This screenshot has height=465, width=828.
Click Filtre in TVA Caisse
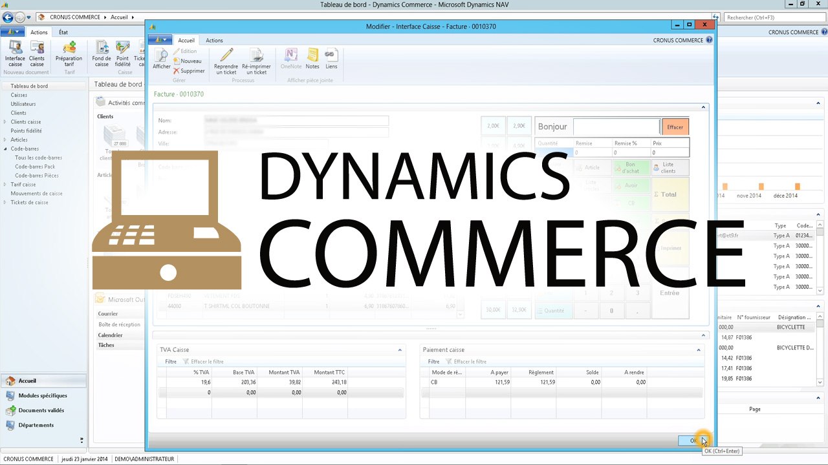171,362
